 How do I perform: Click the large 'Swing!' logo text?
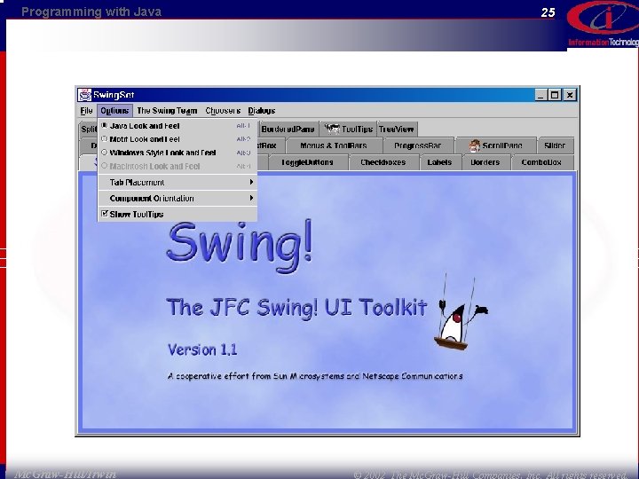click(x=240, y=246)
